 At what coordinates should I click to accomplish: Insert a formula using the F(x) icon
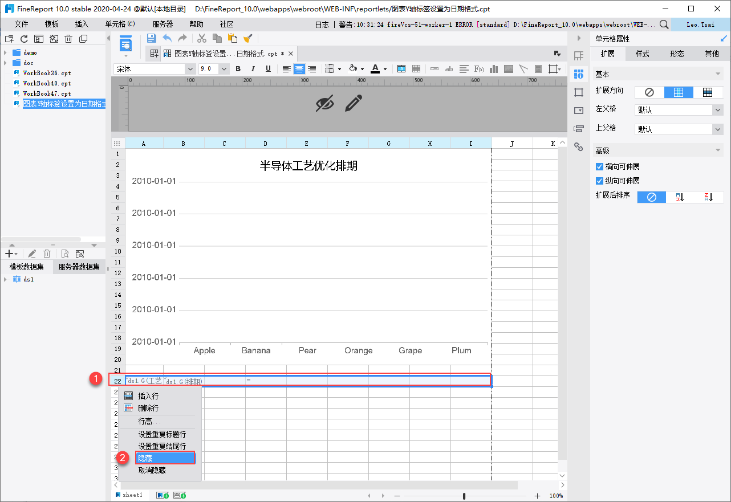[479, 69]
